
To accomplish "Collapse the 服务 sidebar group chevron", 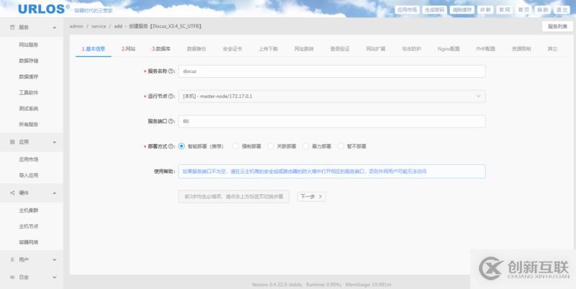I will tap(55, 27).
